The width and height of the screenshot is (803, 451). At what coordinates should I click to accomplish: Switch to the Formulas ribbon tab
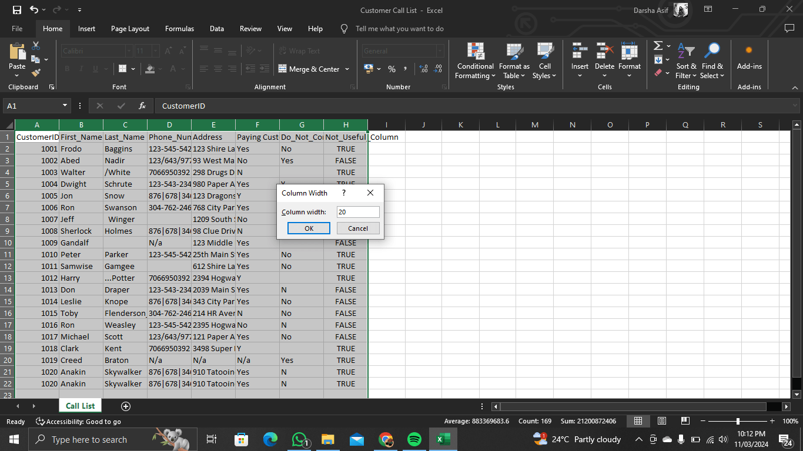click(179, 28)
